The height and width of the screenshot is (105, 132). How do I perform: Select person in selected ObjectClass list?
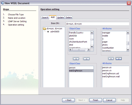pyautogui.click(x=81, y=68)
